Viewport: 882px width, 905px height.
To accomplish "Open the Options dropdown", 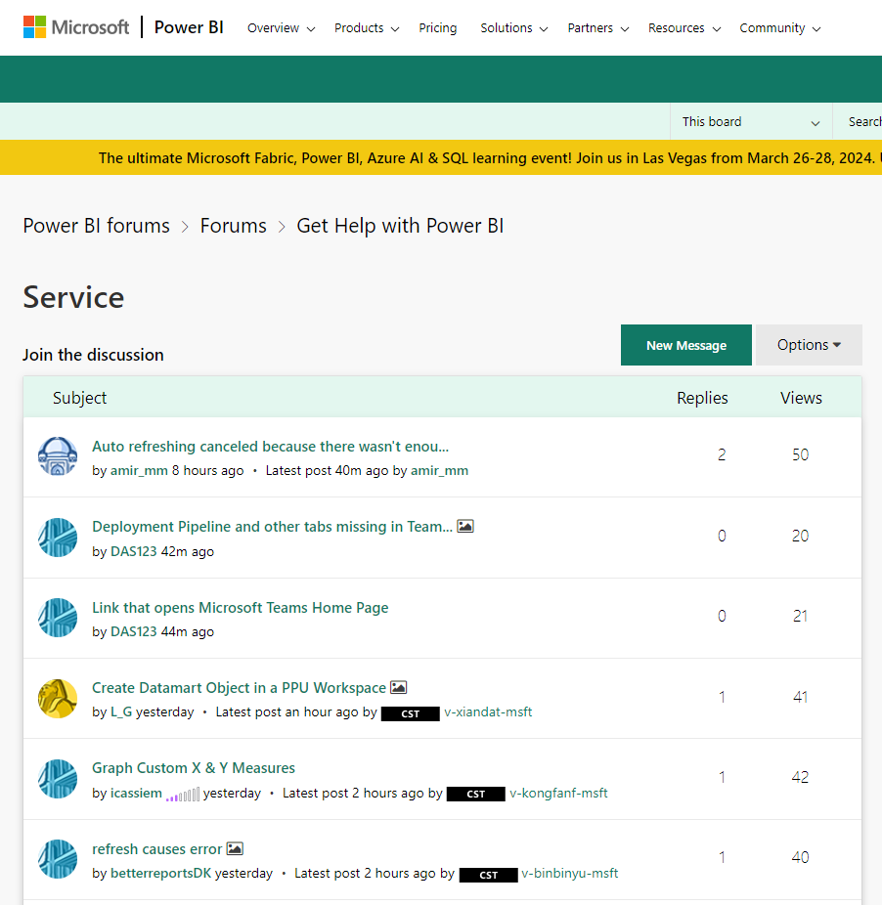I will pos(809,345).
